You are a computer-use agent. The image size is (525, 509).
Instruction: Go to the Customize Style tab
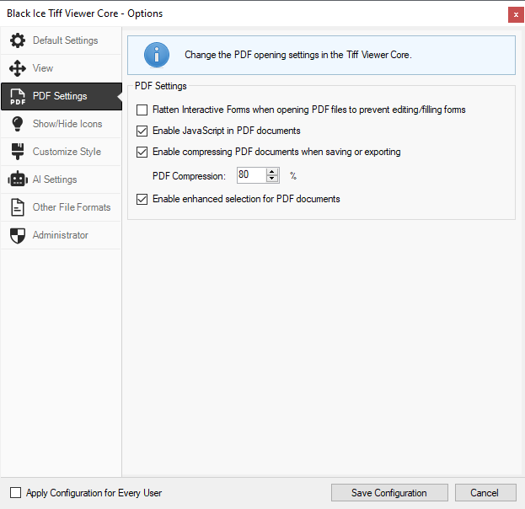tap(62, 152)
